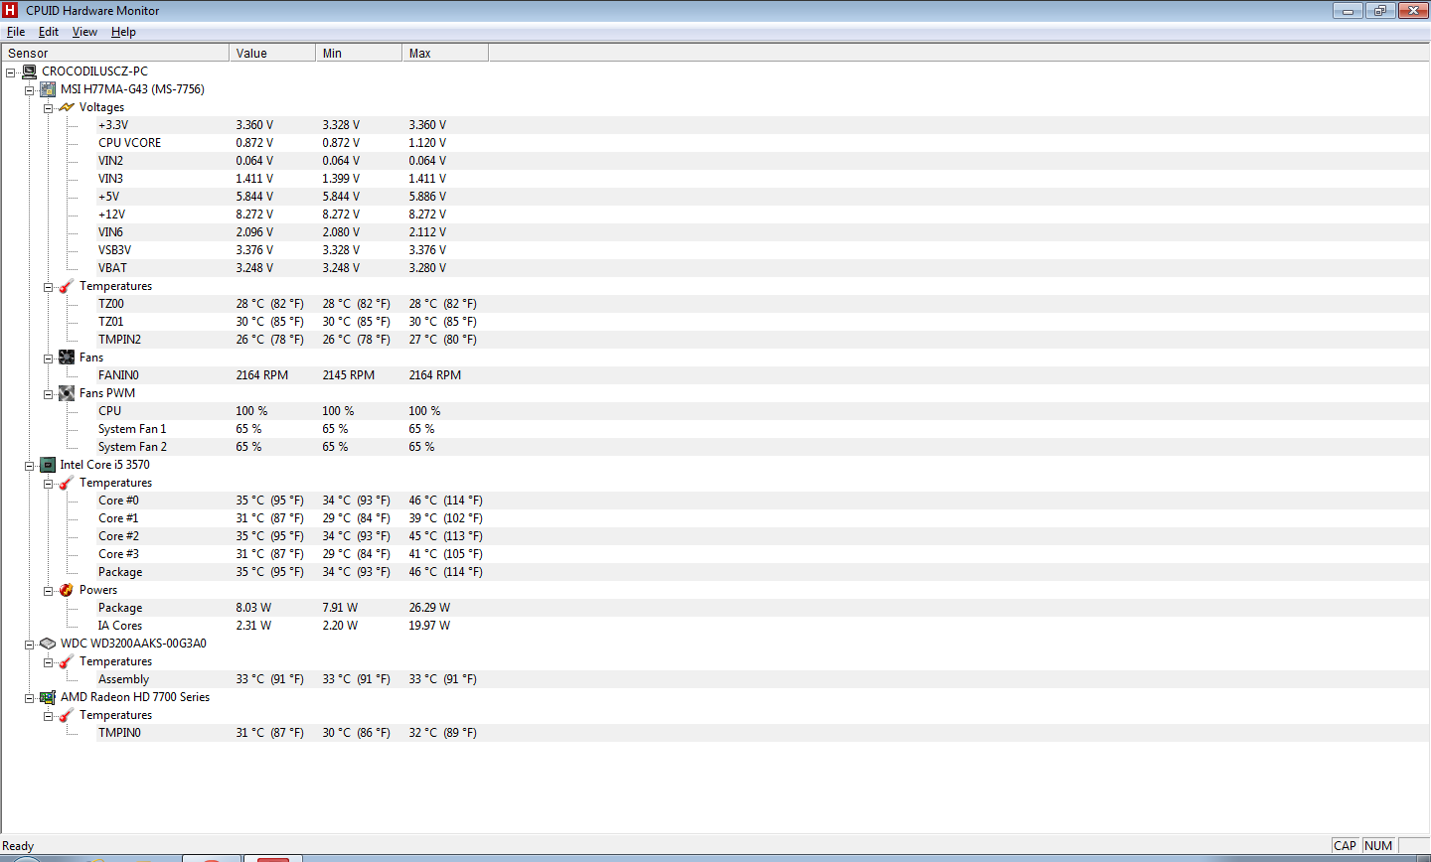This screenshot has height=862, width=1431.
Task: Select the Core #3 temperature row
Action: click(x=763, y=554)
